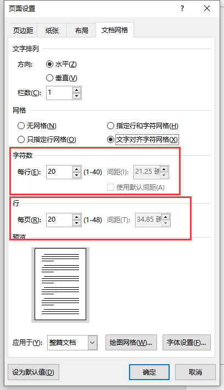Screen dimensions: 224x390
Task: Decrease 每行 characters per line
Action: 77,175
